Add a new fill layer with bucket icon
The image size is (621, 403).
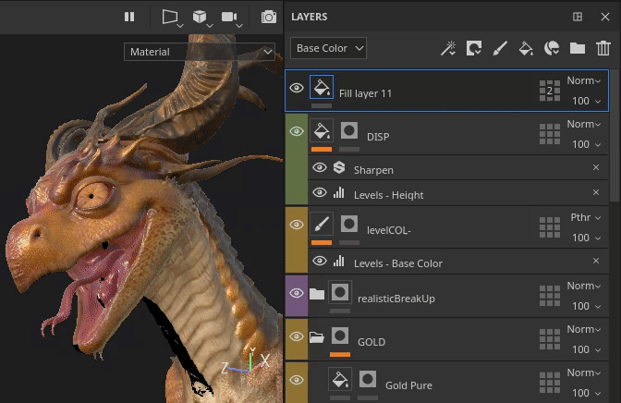[526, 48]
